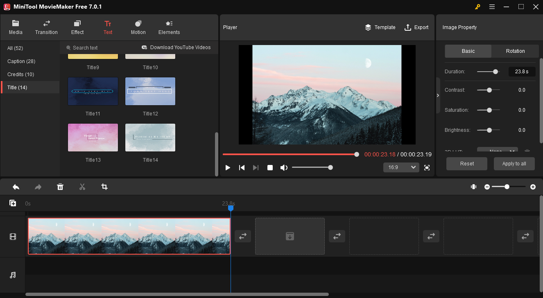The height and width of the screenshot is (298, 543).
Task: Delete the selected clip with trash icon
Action: [60, 187]
